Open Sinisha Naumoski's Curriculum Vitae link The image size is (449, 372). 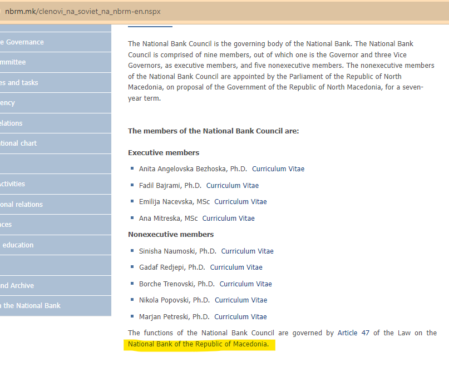[248, 251]
